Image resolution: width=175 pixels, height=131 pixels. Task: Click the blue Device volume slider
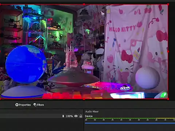coord(130,123)
